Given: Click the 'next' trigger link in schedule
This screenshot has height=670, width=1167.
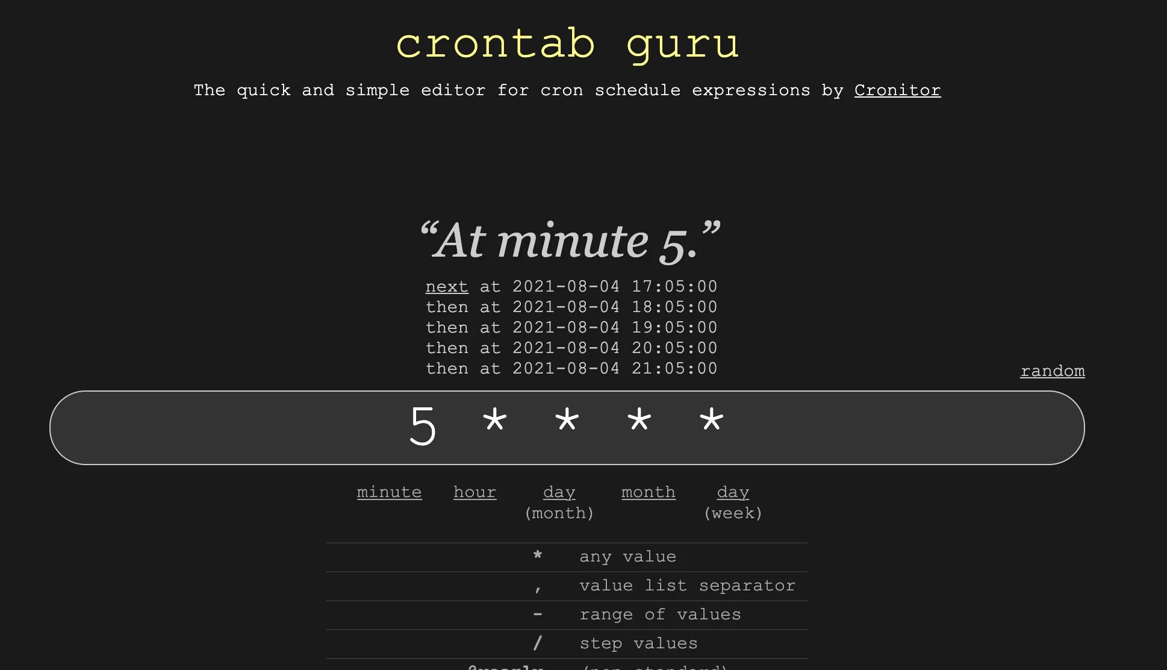Looking at the screenshot, I should click(446, 286).
